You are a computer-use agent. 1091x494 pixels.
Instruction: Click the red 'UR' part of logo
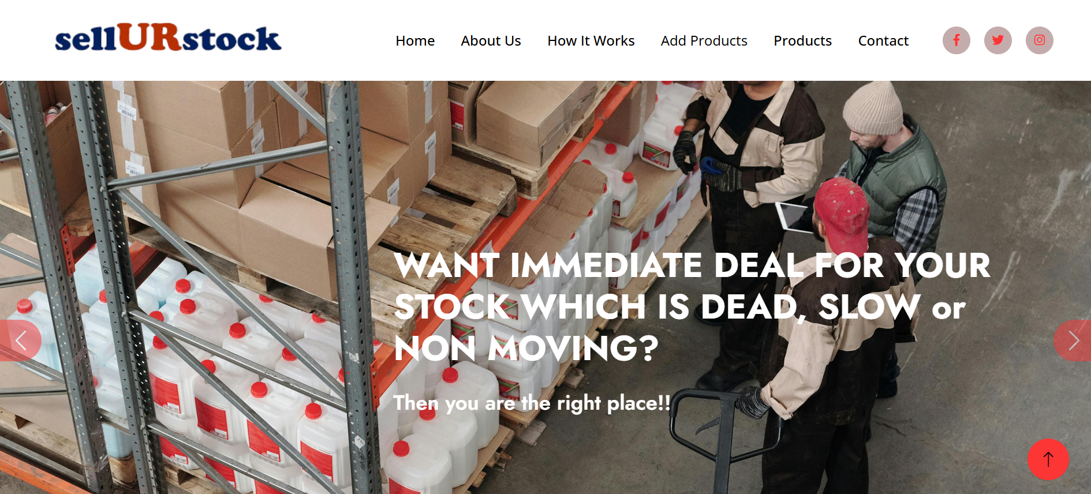(150, 36)
